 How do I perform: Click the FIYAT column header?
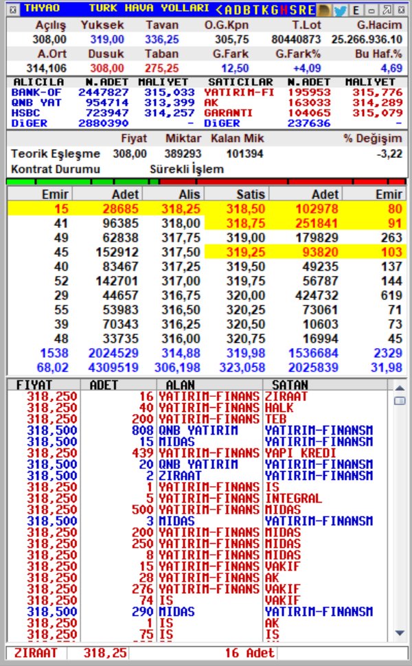[34, 384]
